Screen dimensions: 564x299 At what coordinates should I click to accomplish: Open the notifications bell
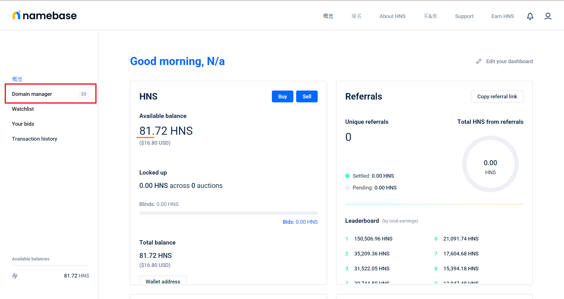pos(530,16)
